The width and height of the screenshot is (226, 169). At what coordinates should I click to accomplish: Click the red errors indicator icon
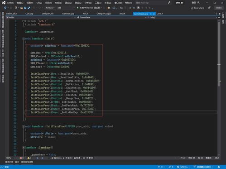pos(21,158)
